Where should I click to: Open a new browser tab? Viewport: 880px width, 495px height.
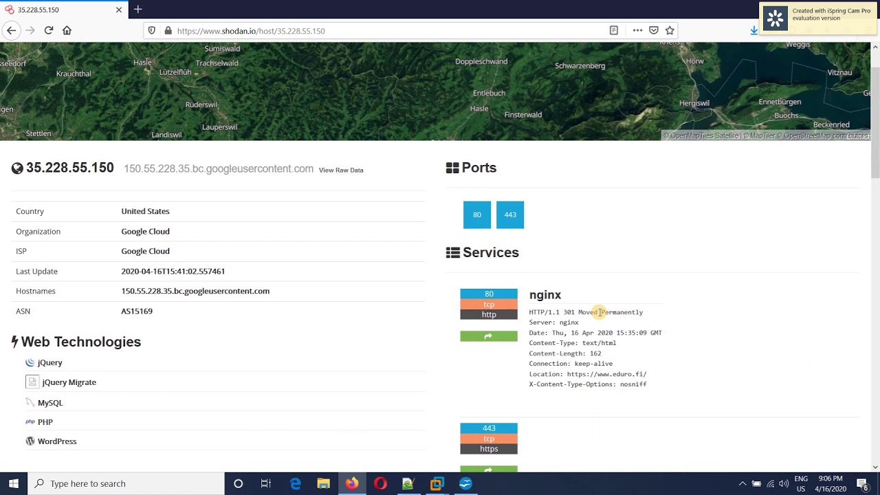coord(137,10)
